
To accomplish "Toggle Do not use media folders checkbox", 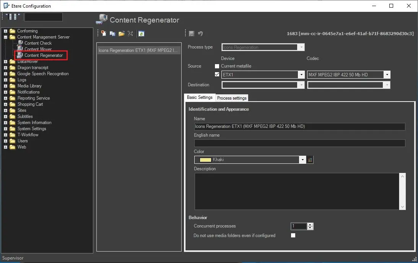I will pos(293,236).
